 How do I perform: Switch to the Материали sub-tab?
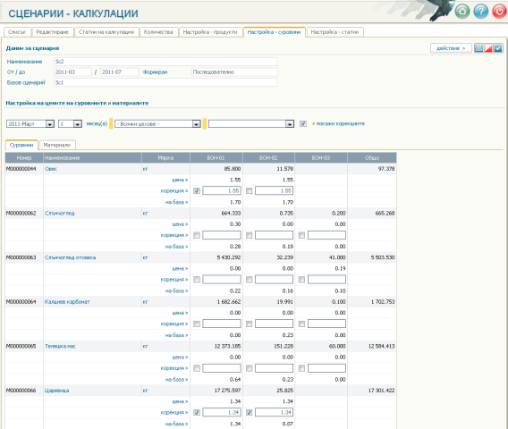pyautogui.click(x=57, y=145)
